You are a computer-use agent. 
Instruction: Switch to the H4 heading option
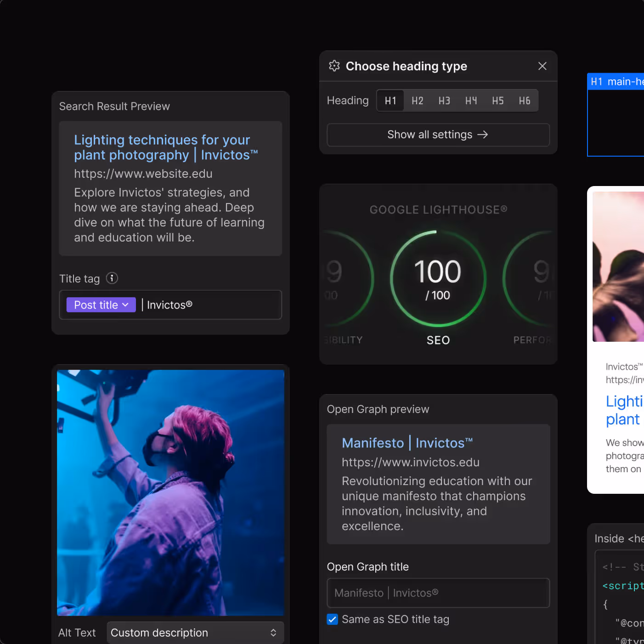pyautogui.click(x=471, y=100)
